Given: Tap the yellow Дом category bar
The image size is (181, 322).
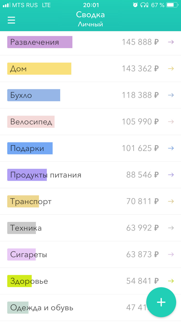Looking at the screenshot, I should (x=39, y=69).
